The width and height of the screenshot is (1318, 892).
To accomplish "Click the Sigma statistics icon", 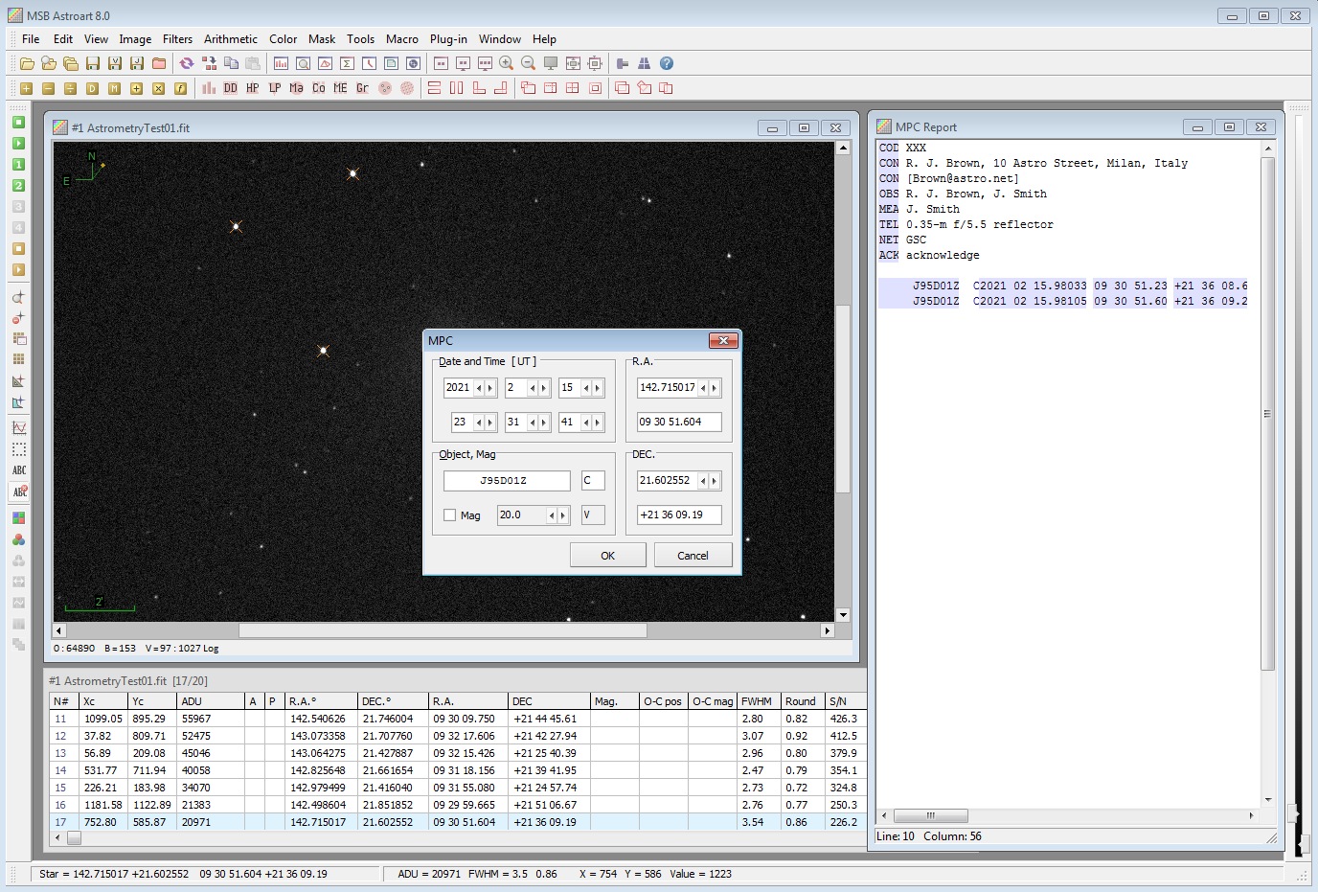I will pos(347,63).
